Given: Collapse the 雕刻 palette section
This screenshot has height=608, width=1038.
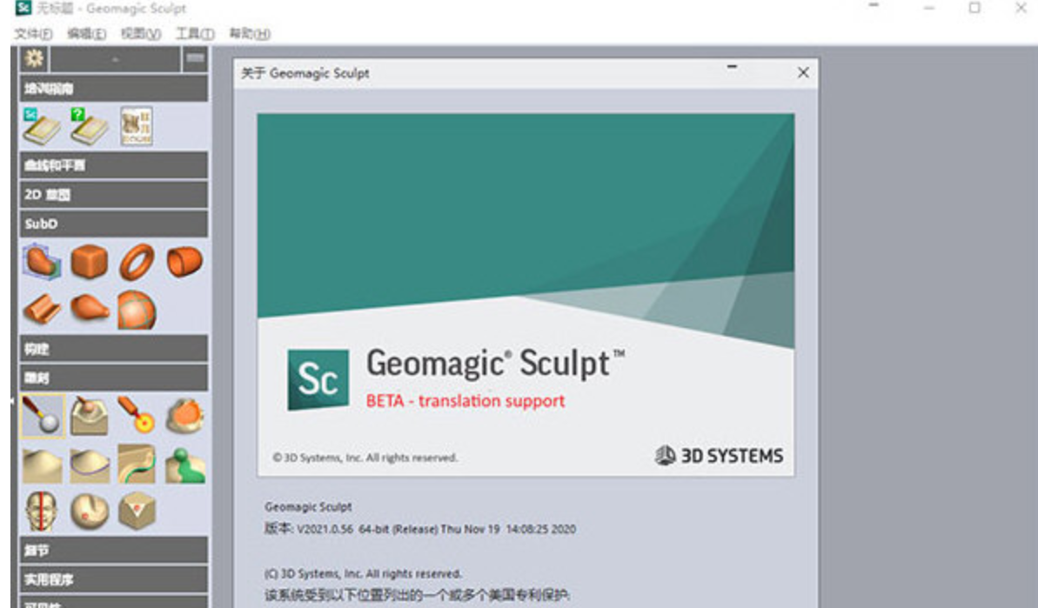Looking at the screenshot, I should point(113,377).
